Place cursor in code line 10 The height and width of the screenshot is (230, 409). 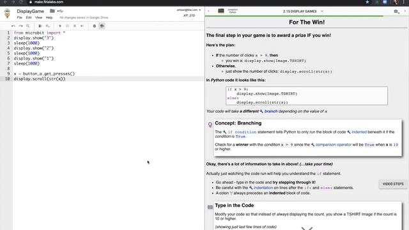pos(108,79)
